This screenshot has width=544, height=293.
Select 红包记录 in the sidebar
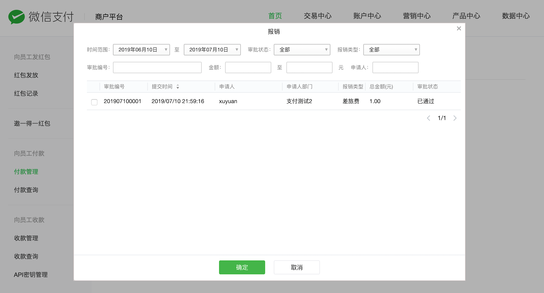(26, 93)
